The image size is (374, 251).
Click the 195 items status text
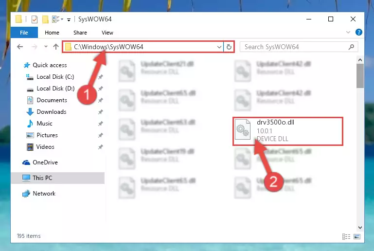coord(29,236)
